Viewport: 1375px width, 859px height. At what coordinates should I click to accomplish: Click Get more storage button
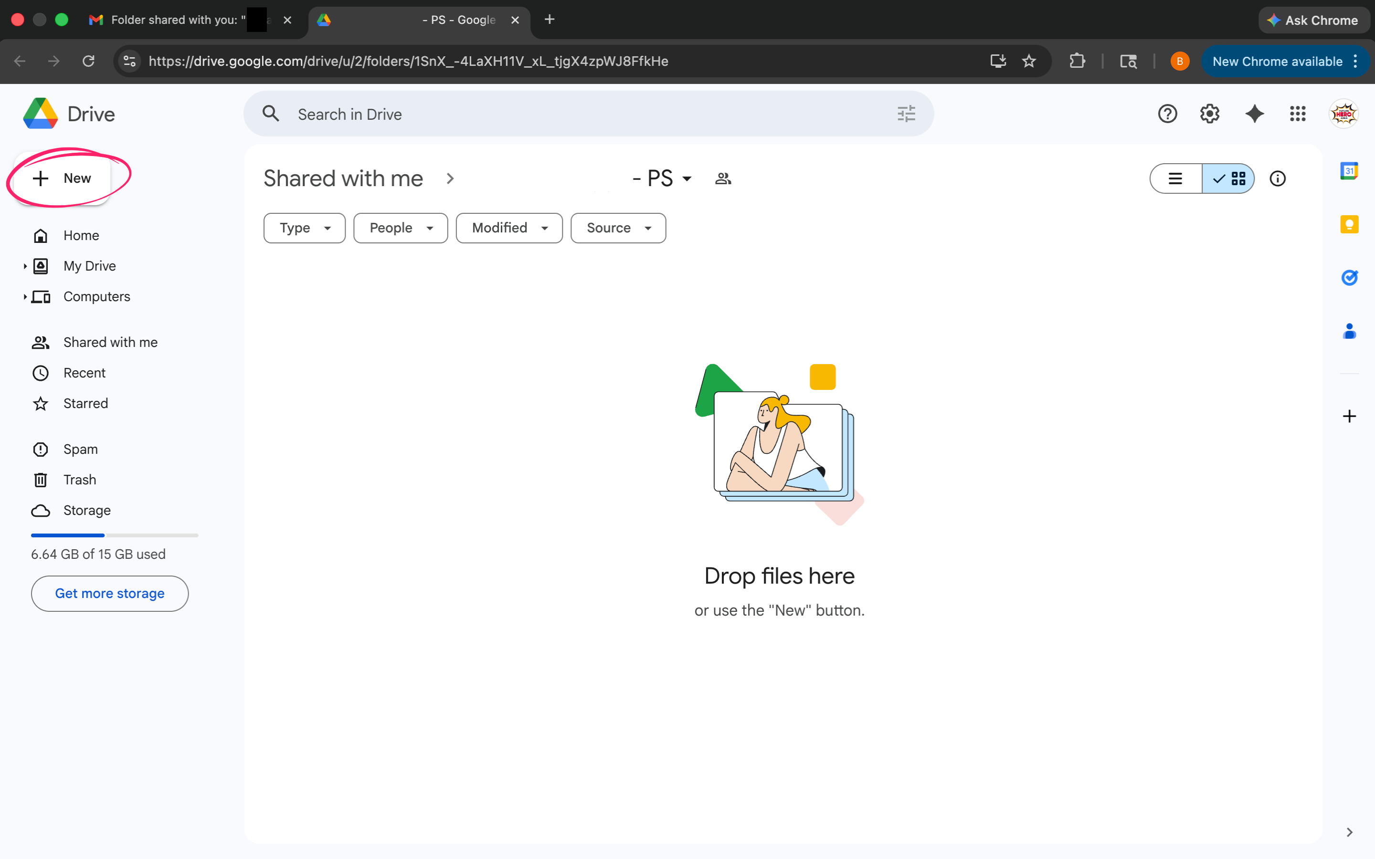110,594
